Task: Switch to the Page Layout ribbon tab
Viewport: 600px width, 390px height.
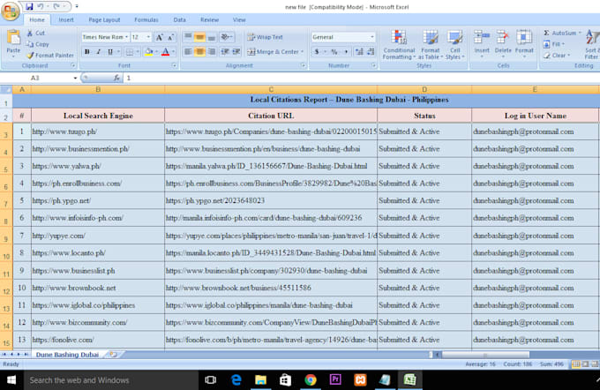Action: coord(105,19)
